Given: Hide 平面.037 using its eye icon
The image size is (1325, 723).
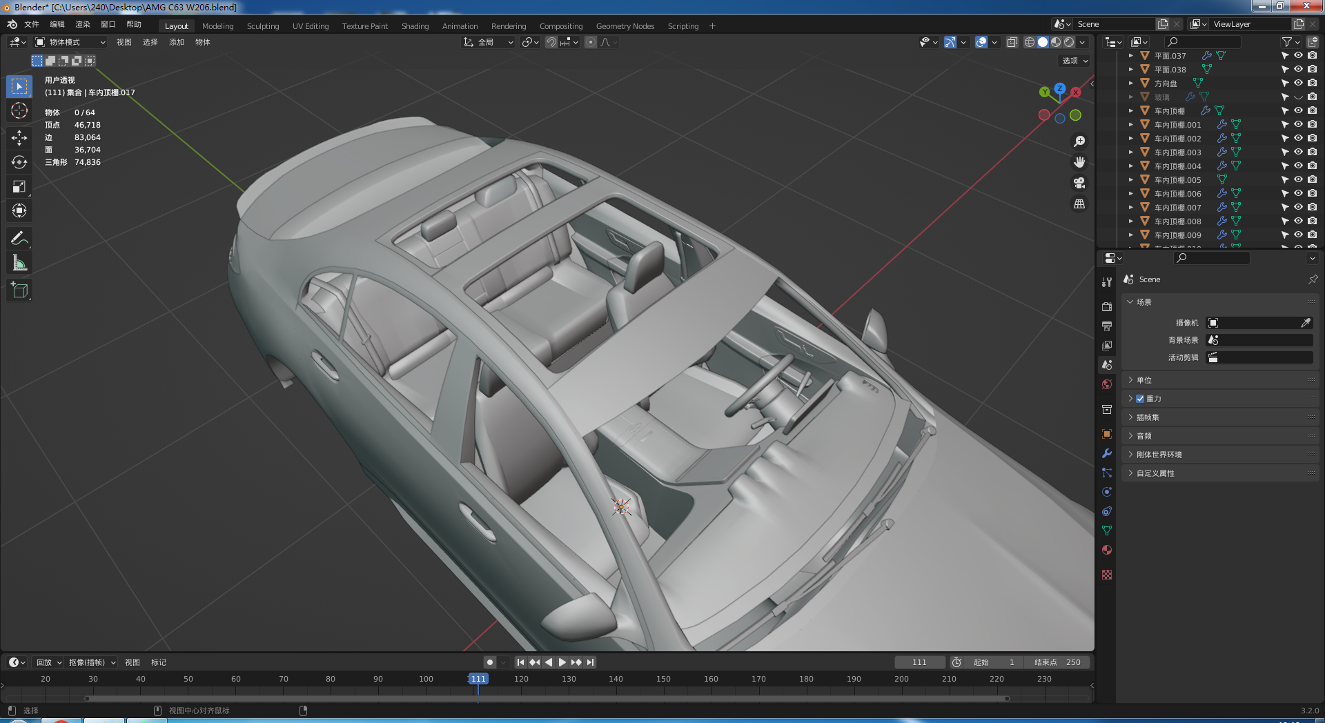Looking at the screenshot, I should [x=1298, y=56].
